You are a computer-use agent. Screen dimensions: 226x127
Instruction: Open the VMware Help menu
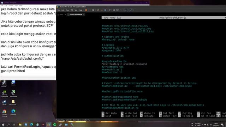pos(81,10)
